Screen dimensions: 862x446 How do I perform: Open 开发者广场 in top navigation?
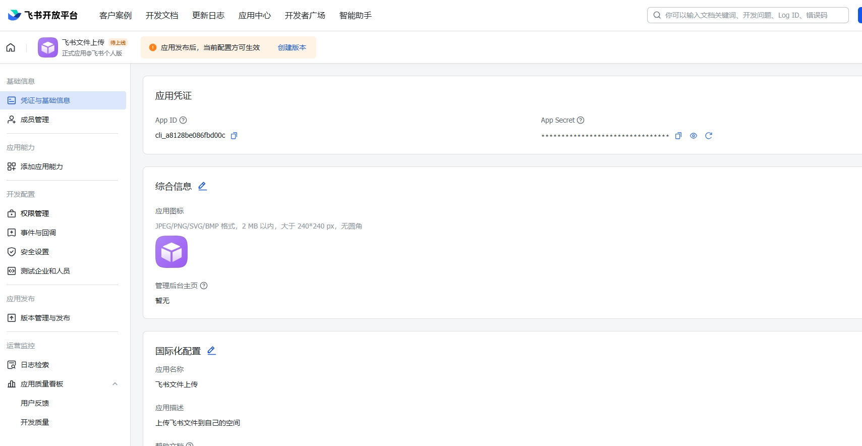click(305, 16)
